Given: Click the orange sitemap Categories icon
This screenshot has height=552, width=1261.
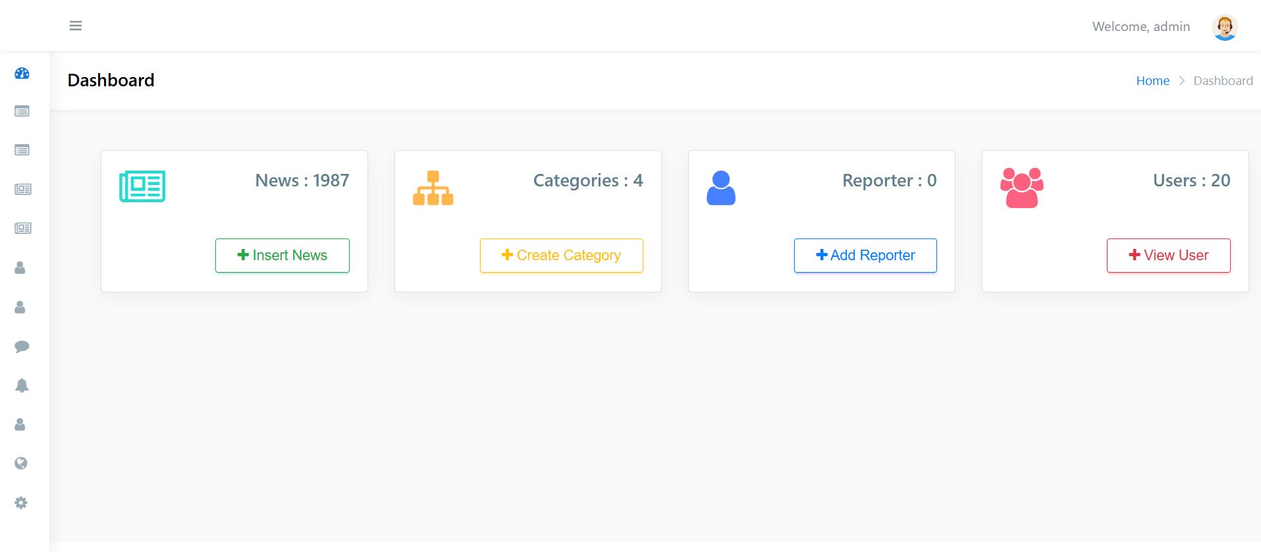Looking at the screenshot, I should tap(433, 188).
